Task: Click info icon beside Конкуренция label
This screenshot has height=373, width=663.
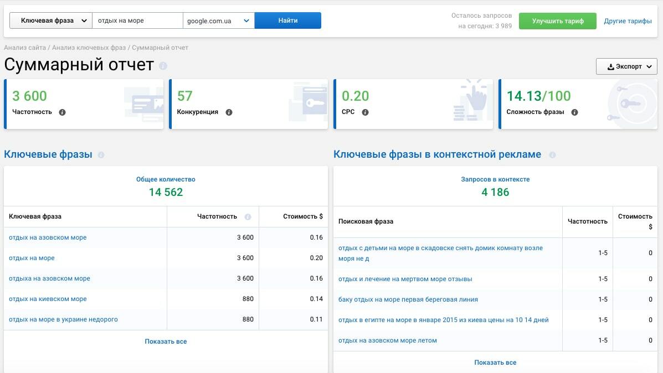Action: coord(229,112)
